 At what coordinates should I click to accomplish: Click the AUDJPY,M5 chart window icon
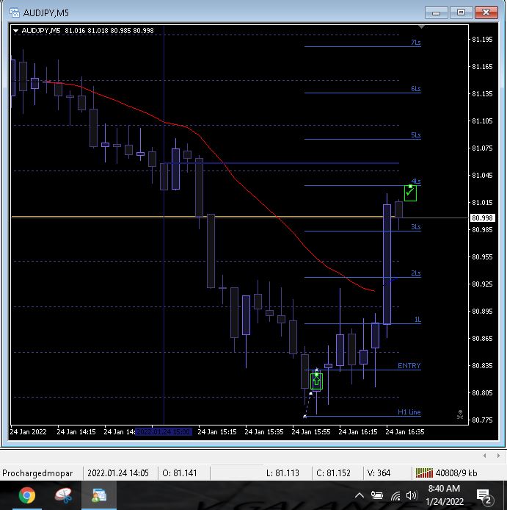[x=14, y=12]
